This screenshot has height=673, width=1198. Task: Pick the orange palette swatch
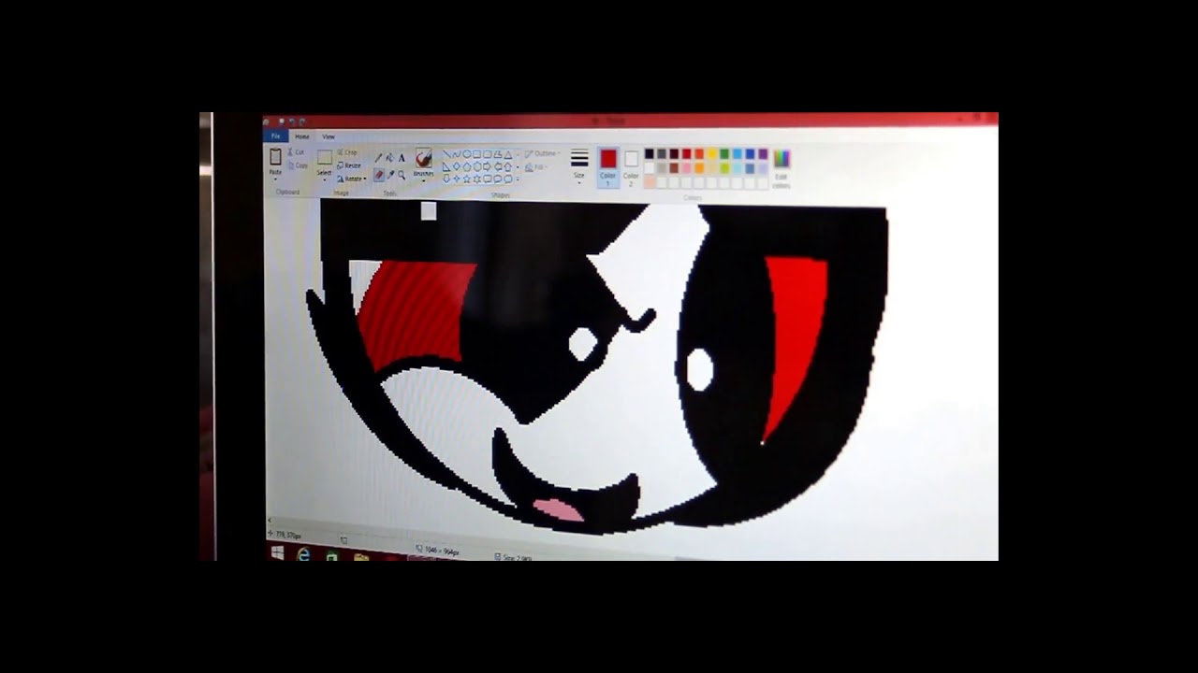click(x=699, y=168)
